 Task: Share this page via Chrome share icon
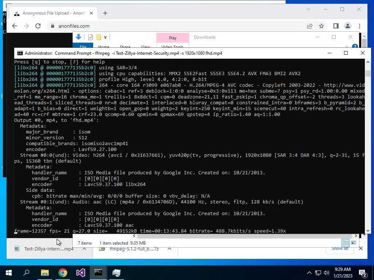click(310, 26)
